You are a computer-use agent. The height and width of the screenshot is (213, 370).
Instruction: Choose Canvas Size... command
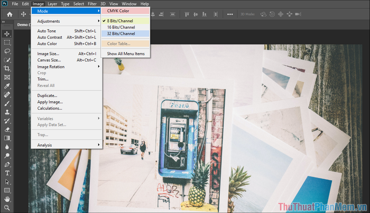[67, 60]
